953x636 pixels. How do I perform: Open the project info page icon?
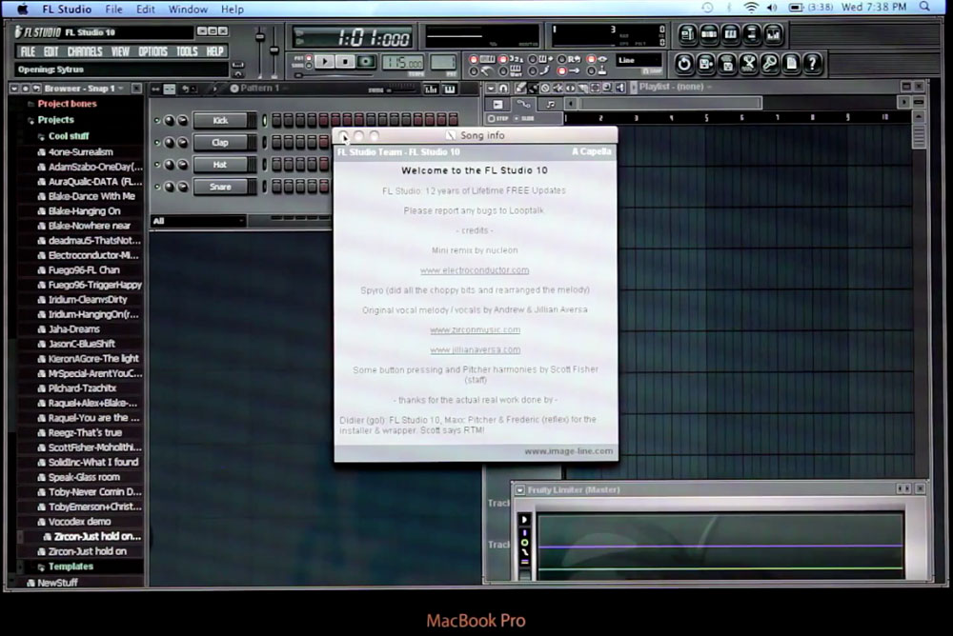pyautogui.click(x=791, y=63)
